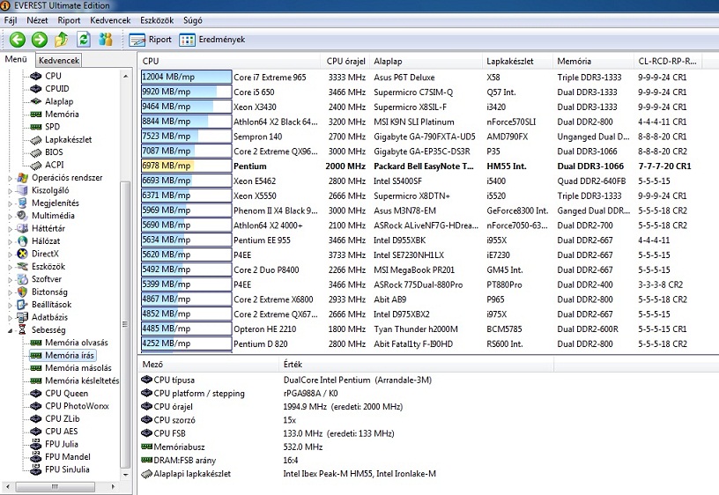Open the Riport toolbar button

[x=151, y=40]
